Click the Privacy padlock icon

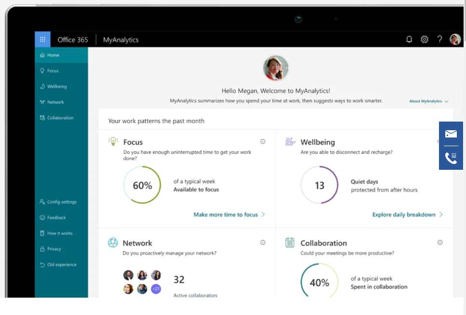[x=42, y=249]
